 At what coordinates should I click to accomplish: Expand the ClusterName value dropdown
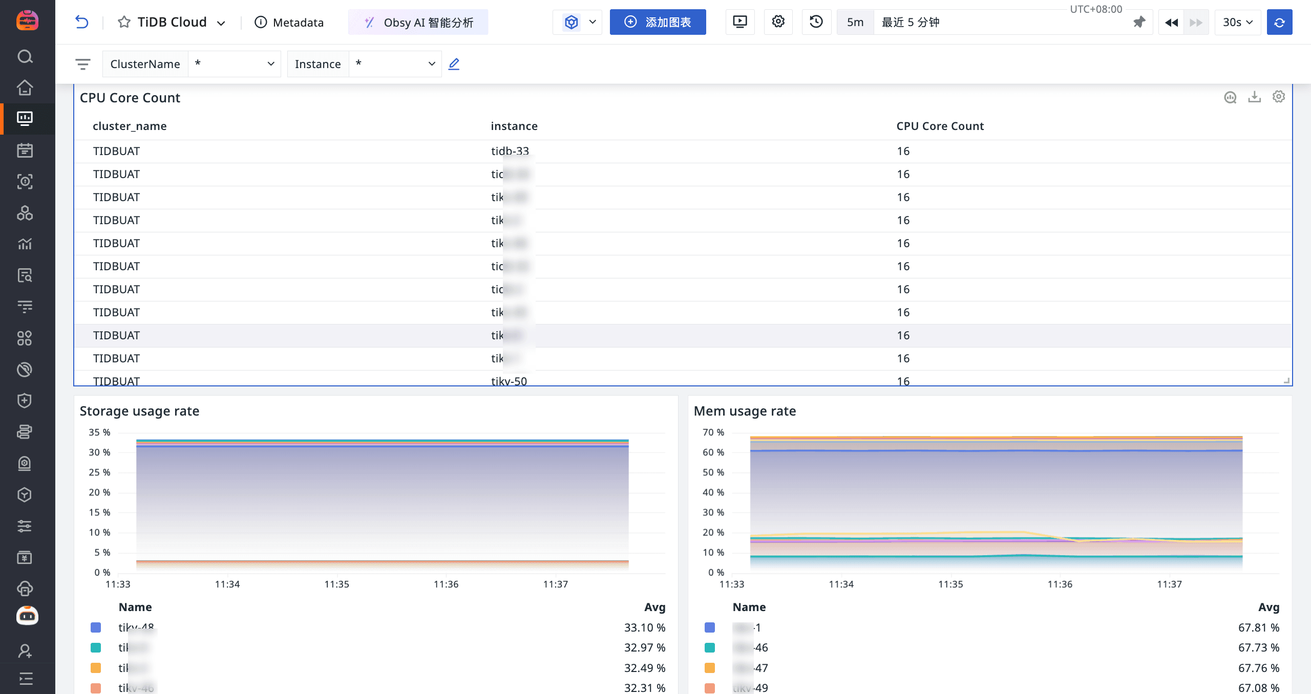click(x=235, y=64)
